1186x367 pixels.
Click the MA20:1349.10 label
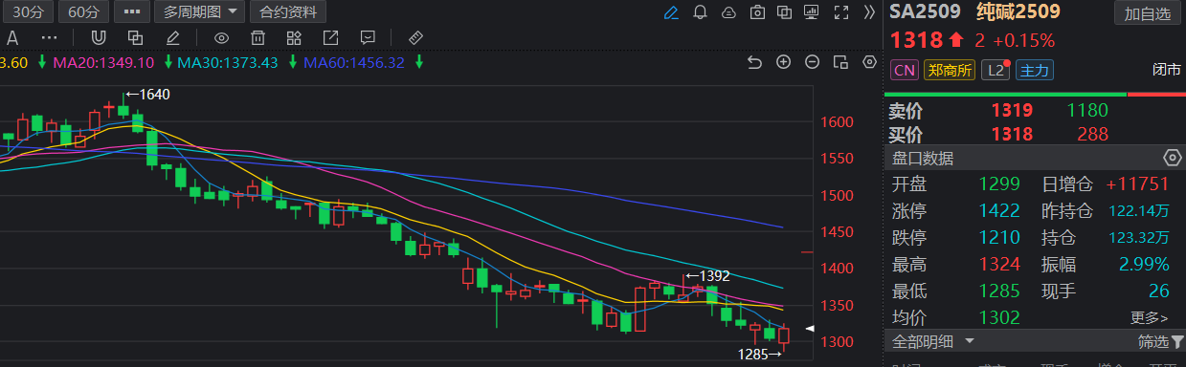[x=103, y=62]
